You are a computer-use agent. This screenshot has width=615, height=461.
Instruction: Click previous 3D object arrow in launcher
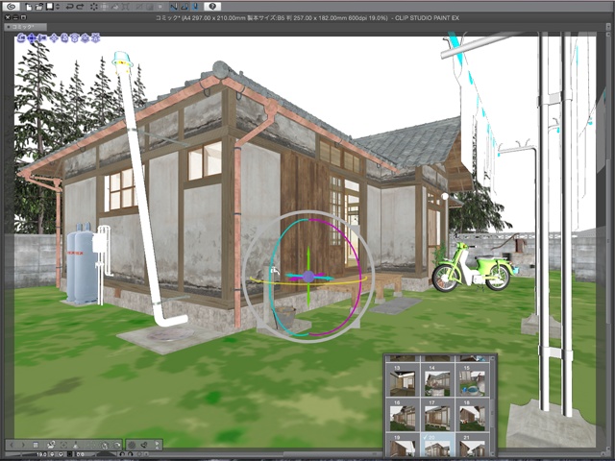coord(12,445)
